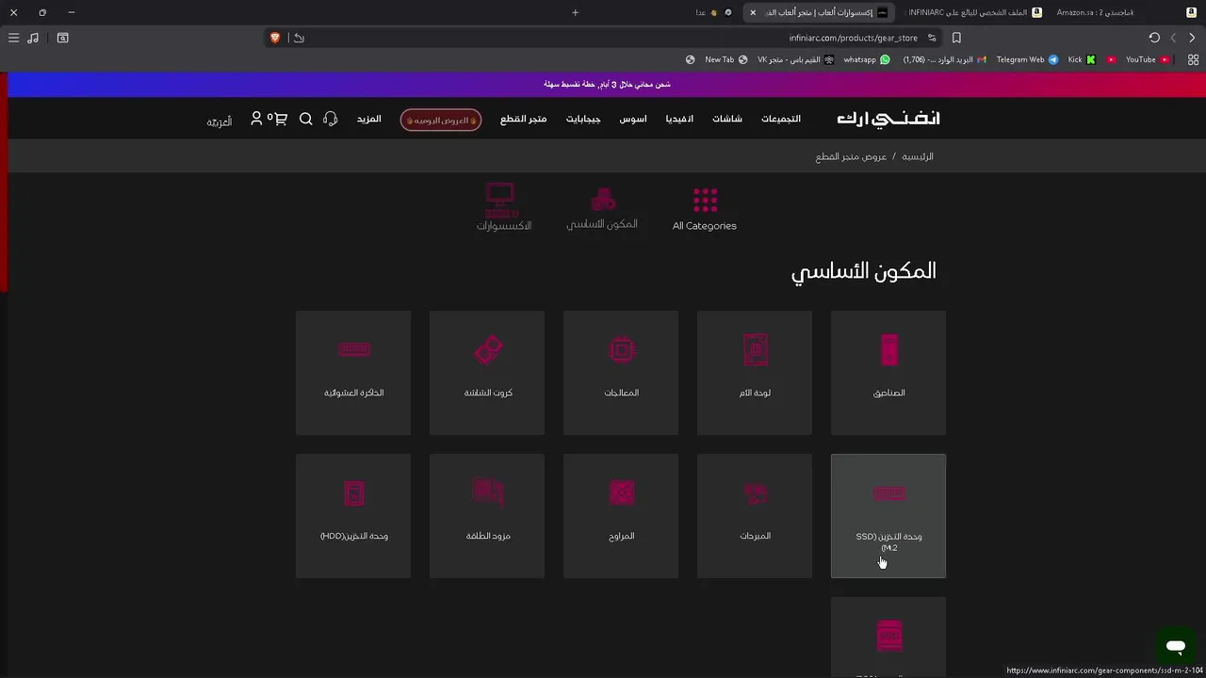Open the الصناديق (cases) category tile

[888, 373]
